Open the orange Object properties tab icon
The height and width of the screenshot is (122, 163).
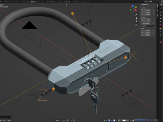161,28
